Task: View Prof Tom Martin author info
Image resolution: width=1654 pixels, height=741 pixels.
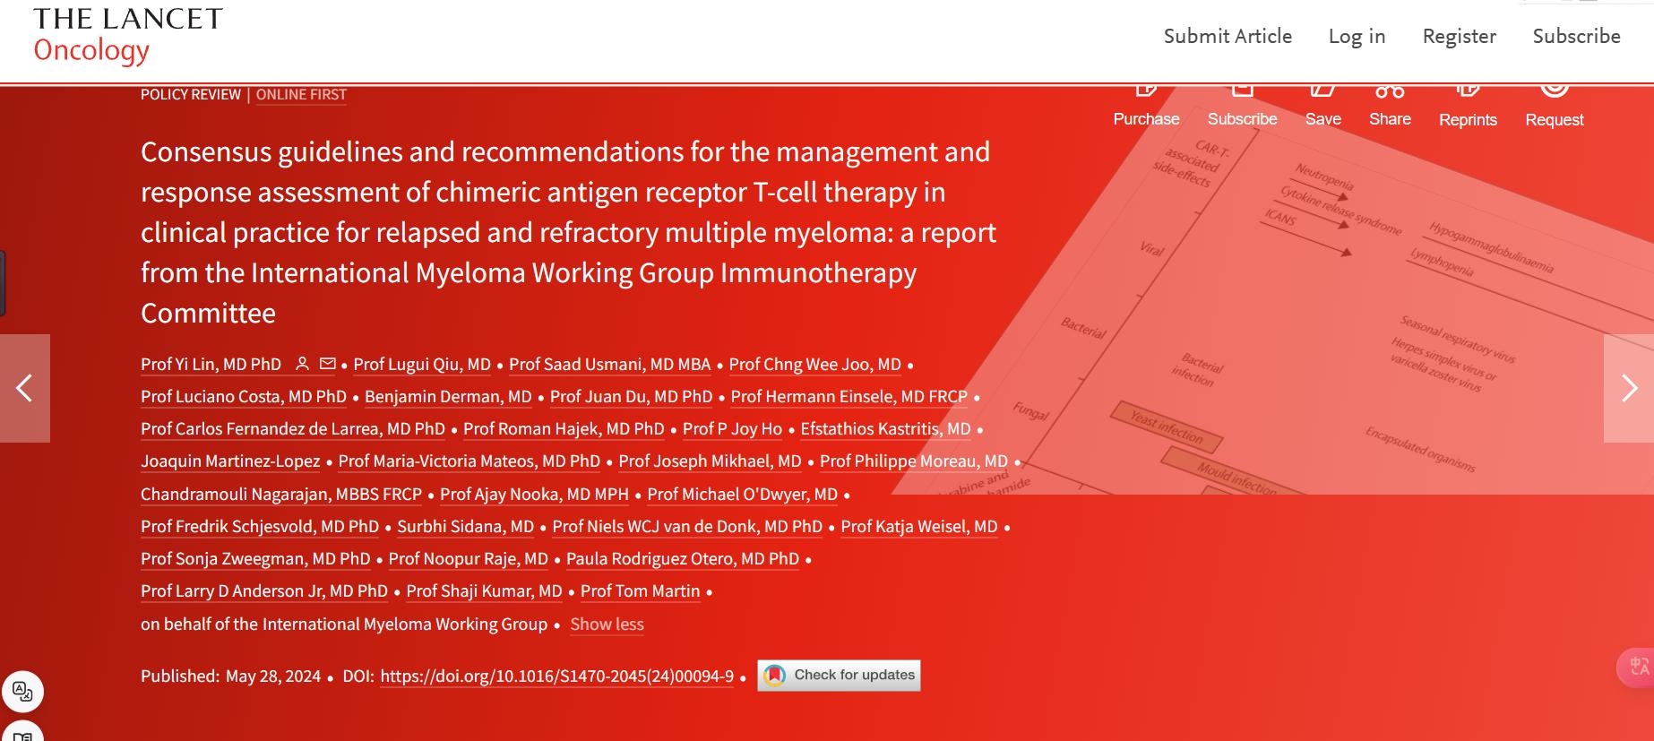Action: (640, 590)
